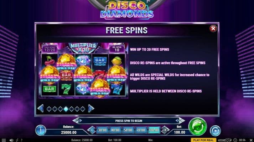The image size is (254, 142).
Task: Select the 30.00 bet value
Action: point(102,130)
